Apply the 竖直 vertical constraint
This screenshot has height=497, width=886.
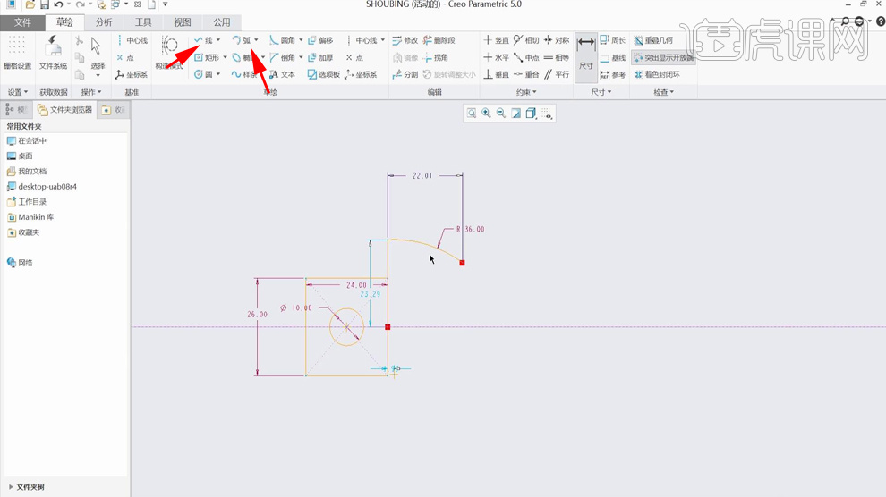click(496, 40)
